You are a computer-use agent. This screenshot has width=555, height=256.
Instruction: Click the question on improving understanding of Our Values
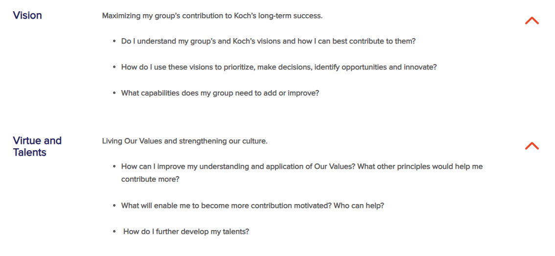pos(302,173)
